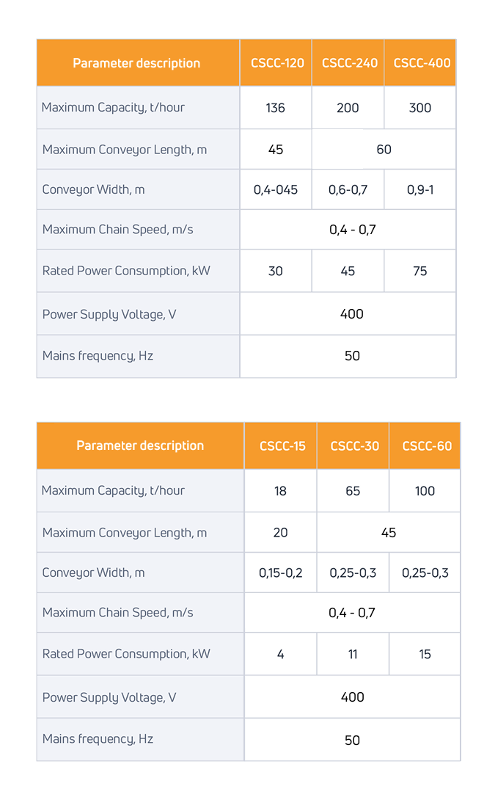
Task: Click the 0,9-1 conveyor width cell
Action: click(420, 189)
